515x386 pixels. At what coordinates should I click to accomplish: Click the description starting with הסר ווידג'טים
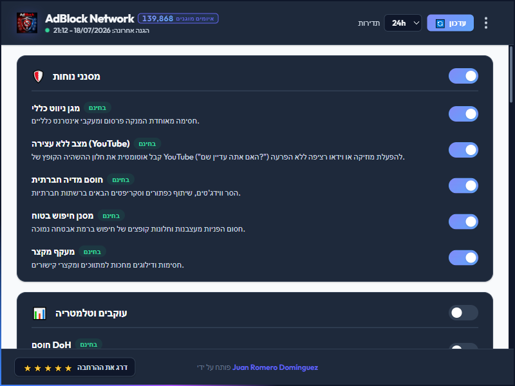coord(136,193)
